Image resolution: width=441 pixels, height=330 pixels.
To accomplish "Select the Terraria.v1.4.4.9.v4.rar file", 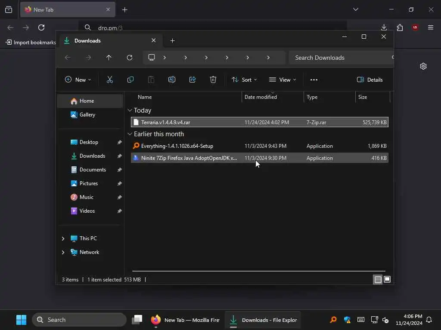I will [x=260, y=122].
